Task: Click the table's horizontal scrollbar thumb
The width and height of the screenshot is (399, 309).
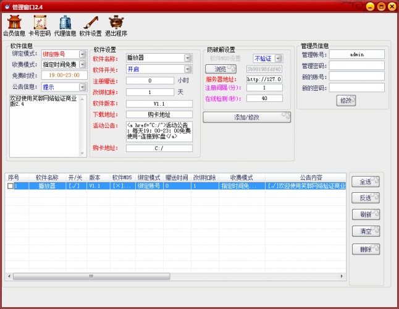Action: click(x=90, y=276)
